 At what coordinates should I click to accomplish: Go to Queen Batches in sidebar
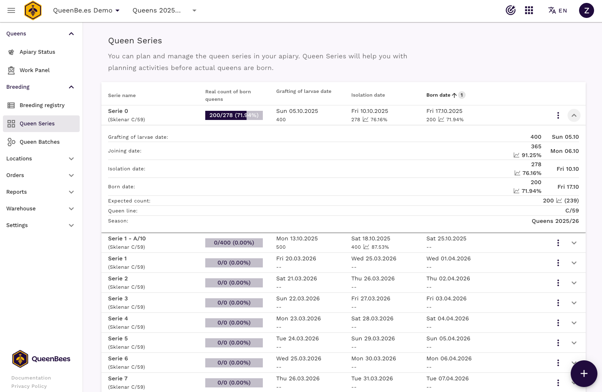coord(40,142)
